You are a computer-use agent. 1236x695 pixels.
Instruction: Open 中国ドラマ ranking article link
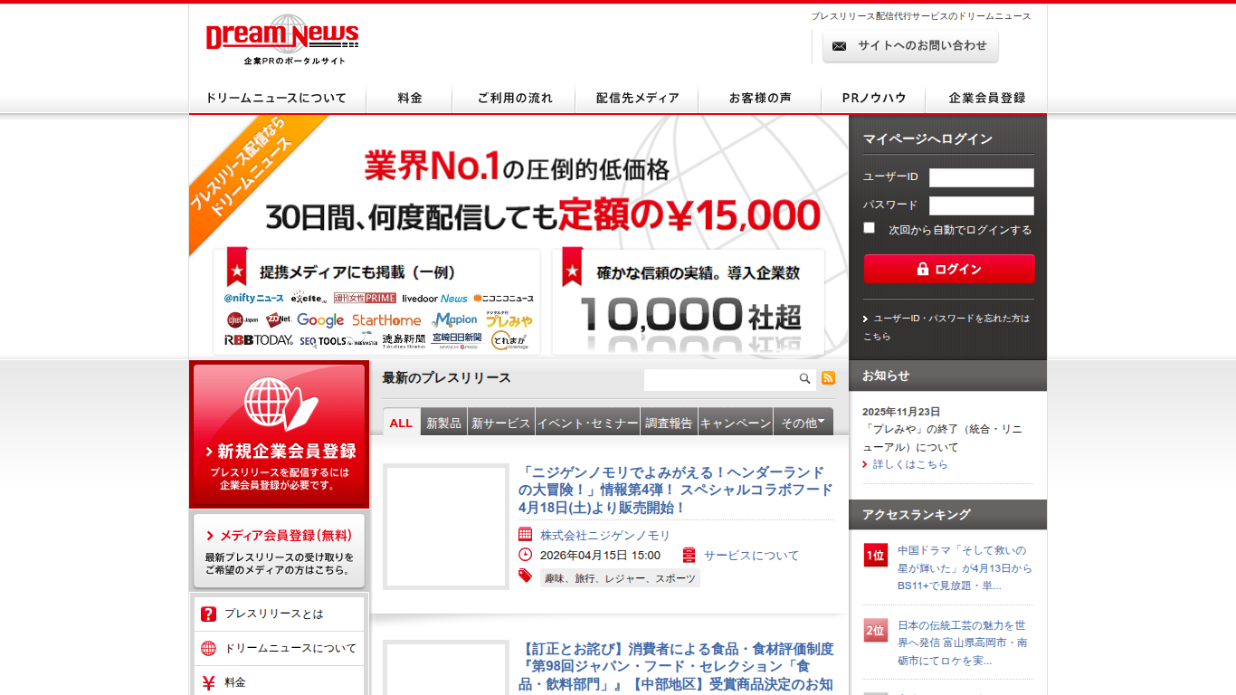tap(965, 567)
